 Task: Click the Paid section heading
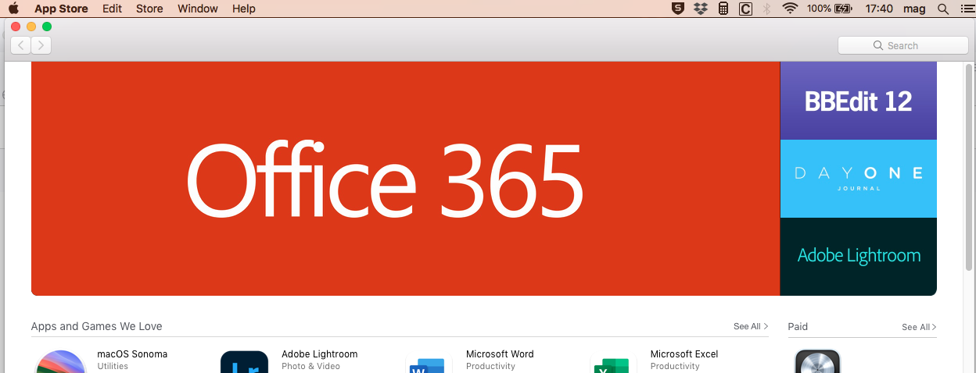coord(798,326)
